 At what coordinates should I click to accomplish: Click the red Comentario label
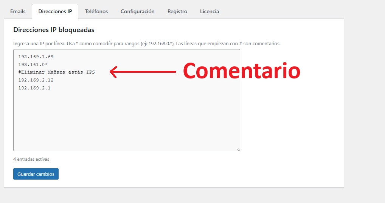(x=241, y=71)
